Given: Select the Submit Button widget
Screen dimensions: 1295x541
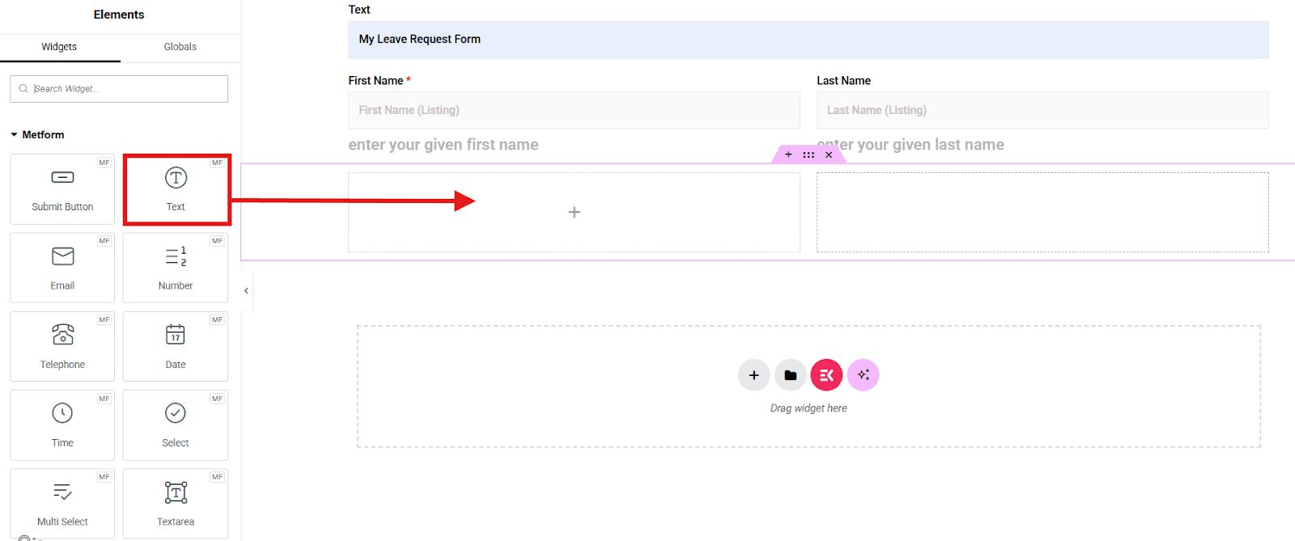Looking at the screenshot, I should pyautogui.click(x=62, y=189).
